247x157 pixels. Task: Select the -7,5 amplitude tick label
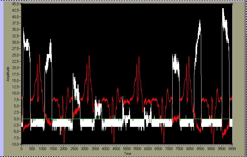click(x=16, y=138)
